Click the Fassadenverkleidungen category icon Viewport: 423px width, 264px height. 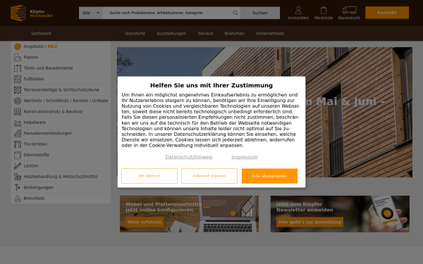pyautogui.click(x=18, y=133)
